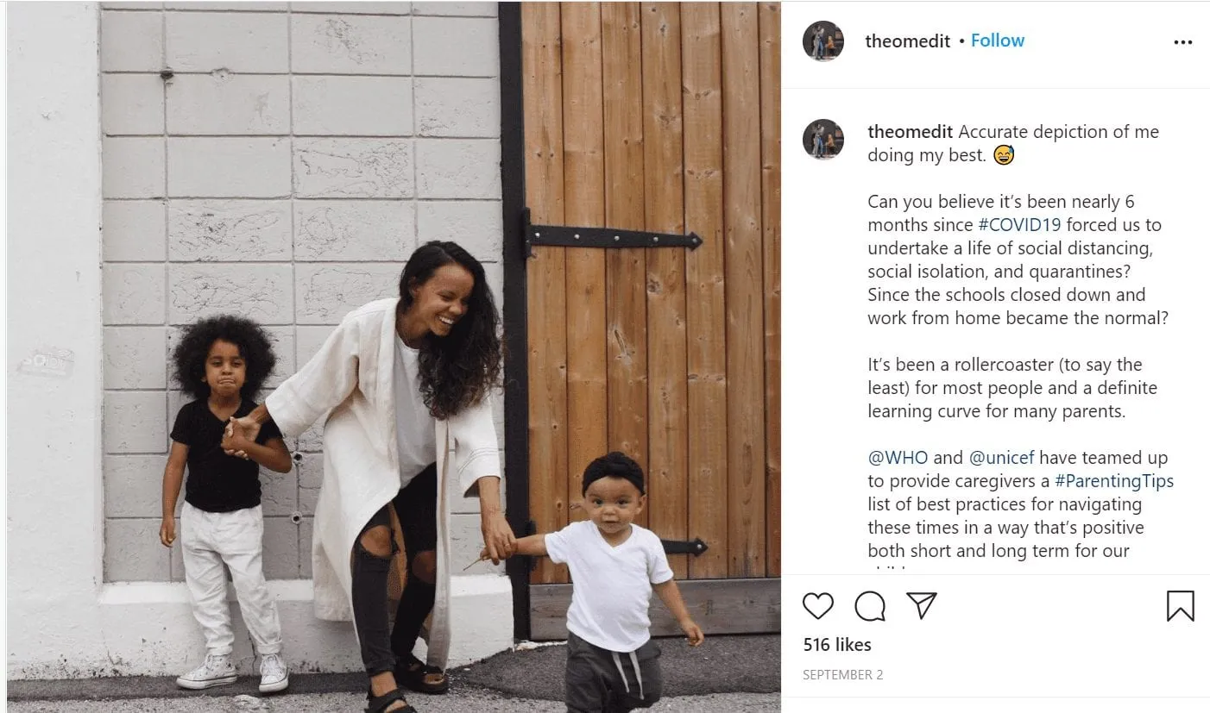Click the laughing emoji in the caption

coord(1003,155)
